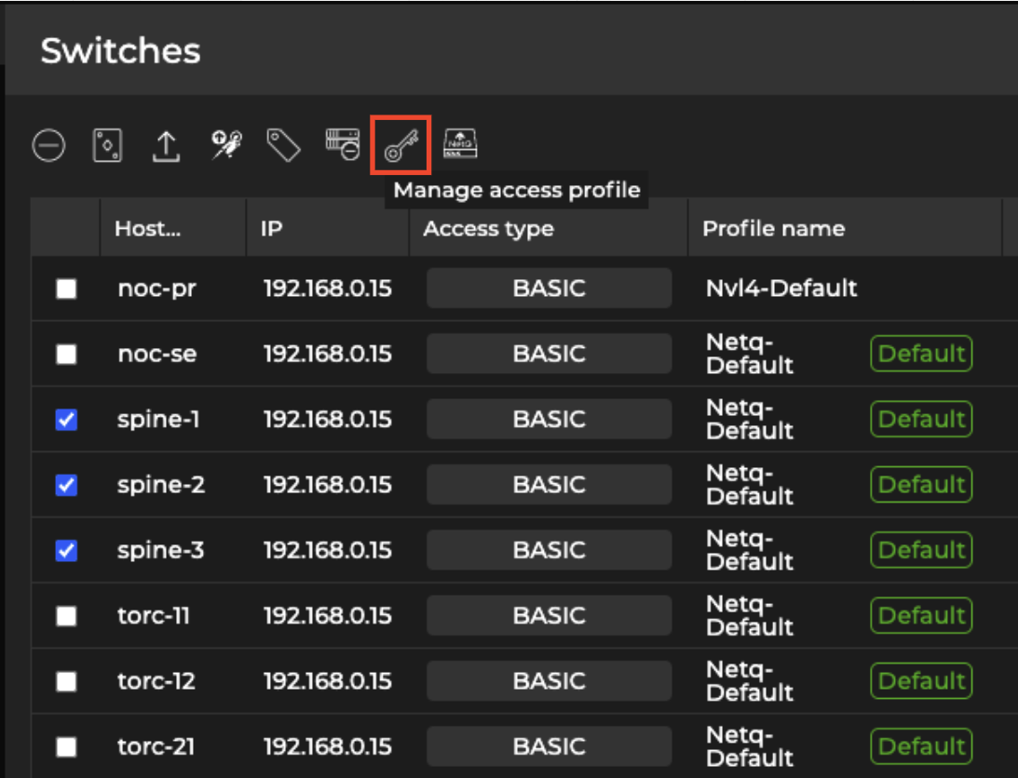Click the server decommission icon
Image resolution: width=1018 pixels, height=778 pixels.
click(x=343, y=144)
